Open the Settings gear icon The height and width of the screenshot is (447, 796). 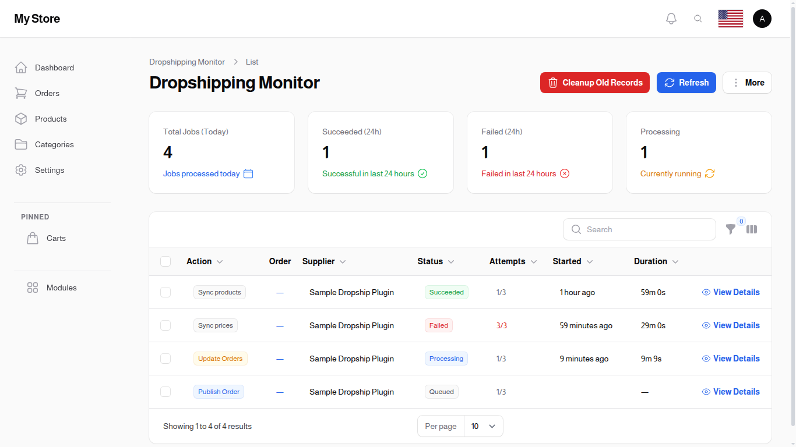click(21, 170)
